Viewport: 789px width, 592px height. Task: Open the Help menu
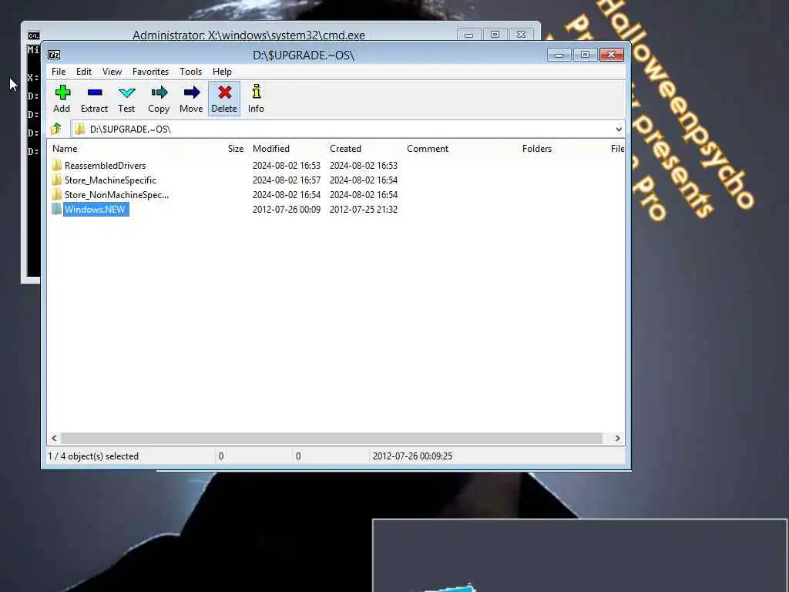click(x=222, y=72)
